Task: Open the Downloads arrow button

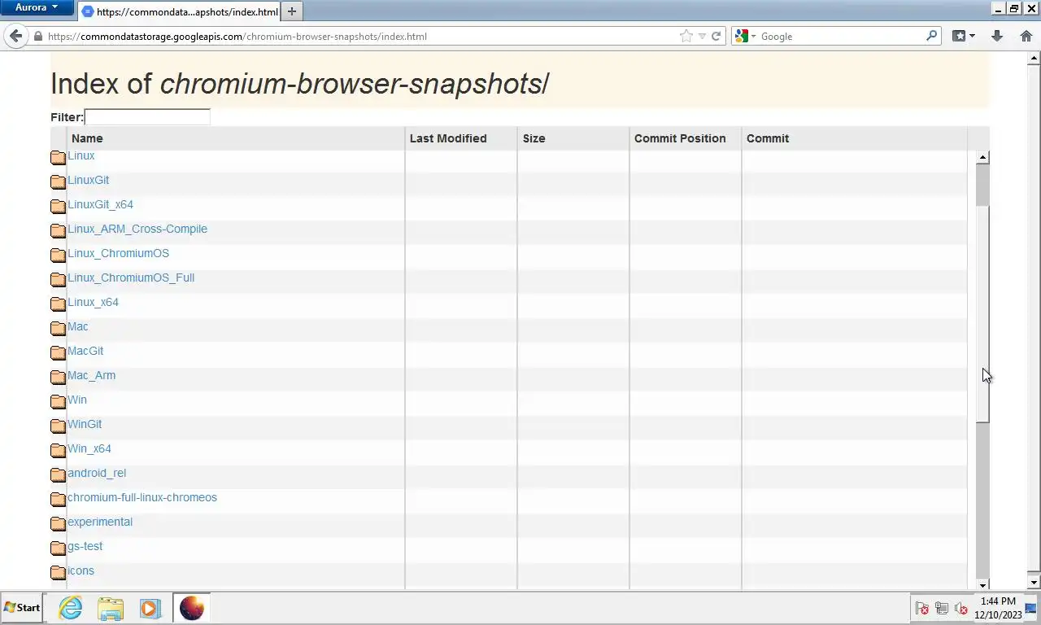Action: point(997,36)
